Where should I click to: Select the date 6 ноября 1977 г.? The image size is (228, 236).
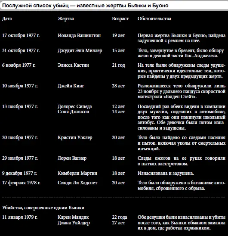pyautogui.click(x=19, y=65)
